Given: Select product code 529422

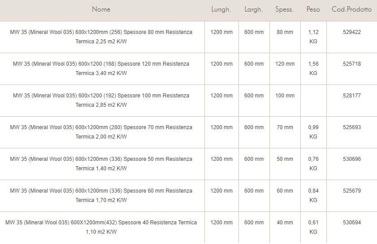Looking at the screenshot, I should click(x=351, y=32).
